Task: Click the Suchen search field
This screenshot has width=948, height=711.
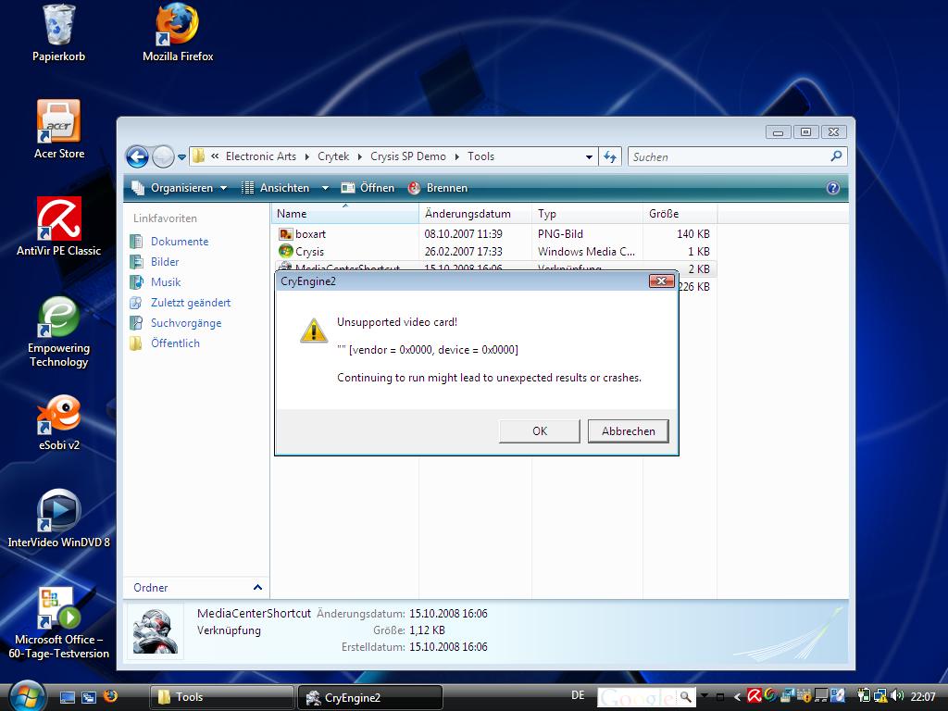Action: tap(729, 157)
